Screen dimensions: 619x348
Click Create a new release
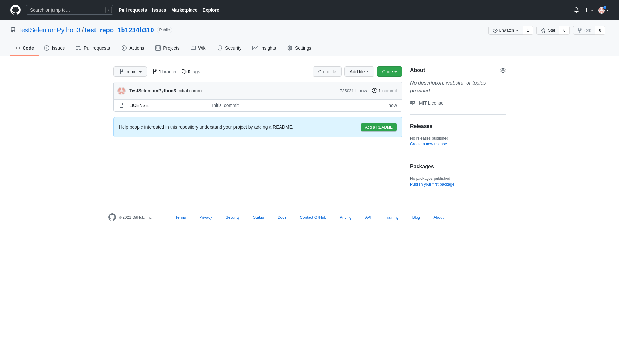(428, 144)
